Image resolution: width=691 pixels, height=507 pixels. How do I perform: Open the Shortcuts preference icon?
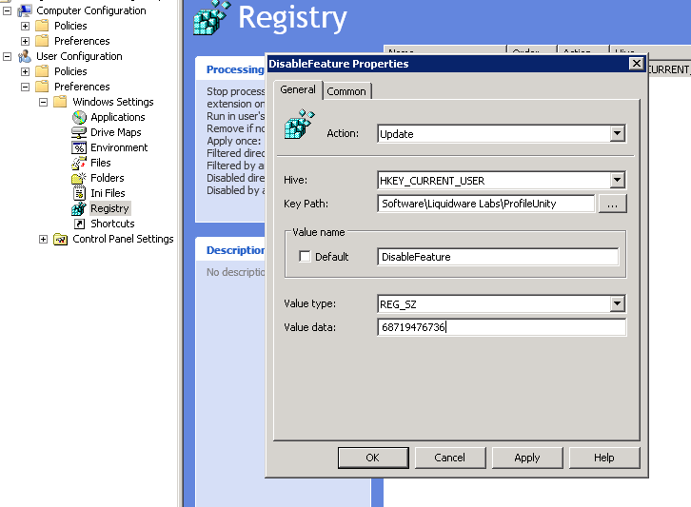[x=80, y=224]
